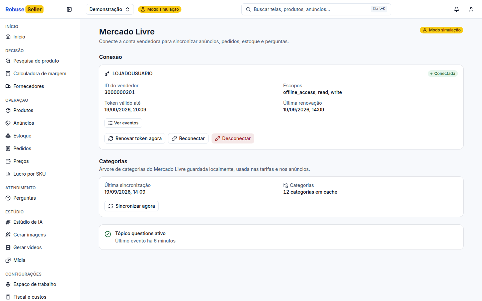Image resolution: width=482 pixels, height=301 pixels.
Task: Click the Pedidos receipt icon
Action: coord(8,148)
